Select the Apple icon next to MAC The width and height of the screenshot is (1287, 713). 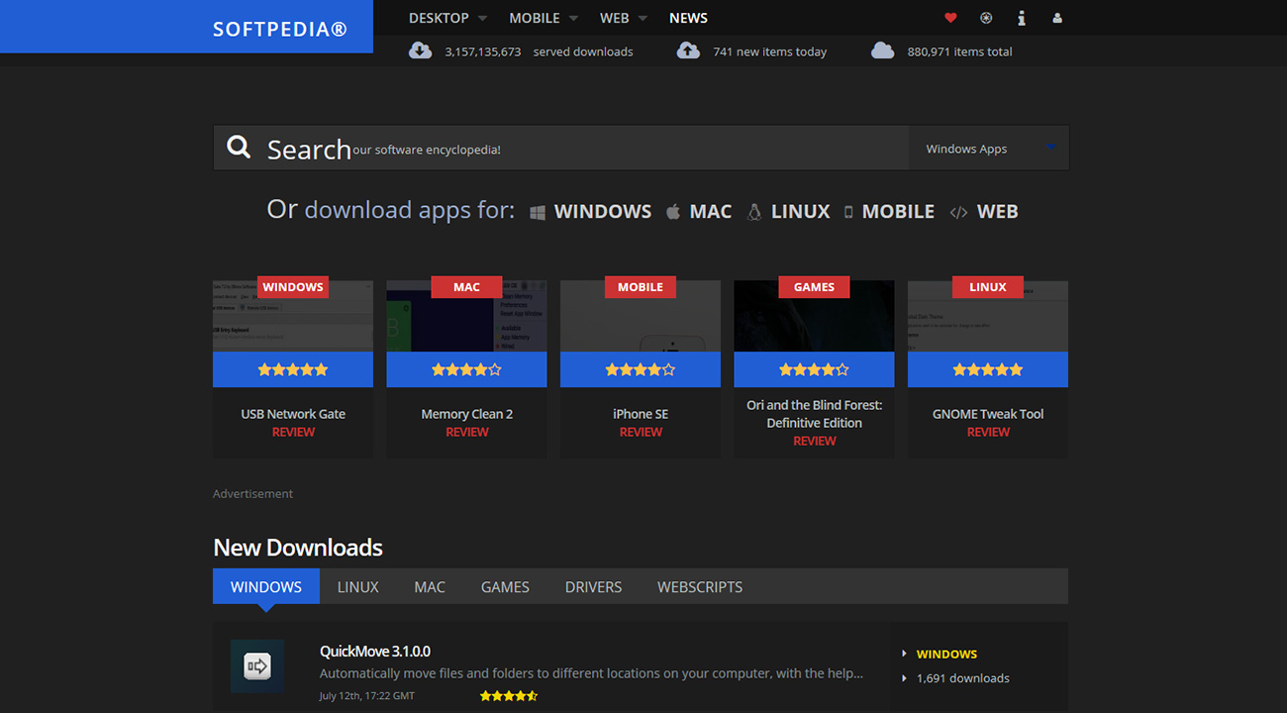click(673, 211)
